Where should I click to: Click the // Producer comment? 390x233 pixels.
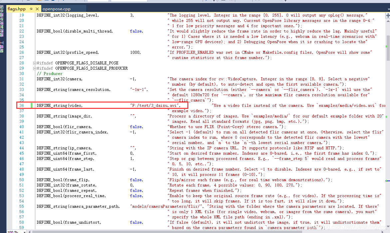(x=50, y=74)
